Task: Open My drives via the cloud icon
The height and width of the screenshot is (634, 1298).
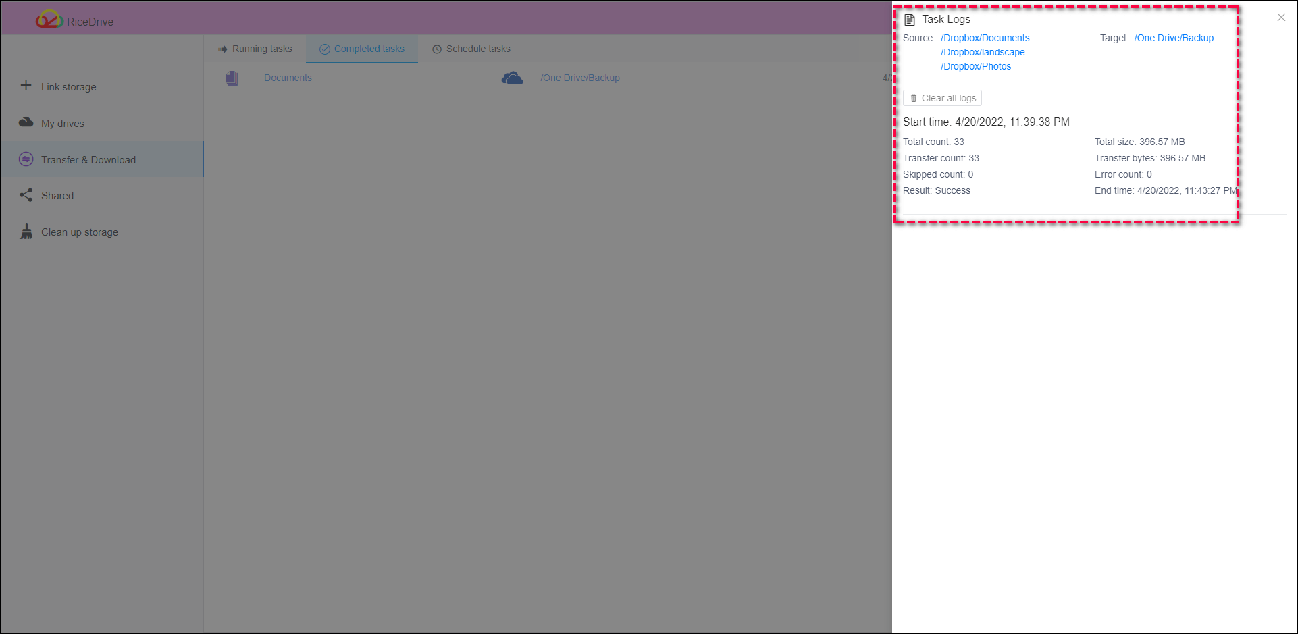Action: (x=26, y=122)
